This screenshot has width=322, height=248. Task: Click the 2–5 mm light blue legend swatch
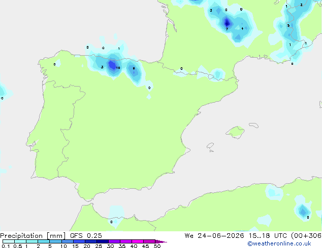click(44, 241)
